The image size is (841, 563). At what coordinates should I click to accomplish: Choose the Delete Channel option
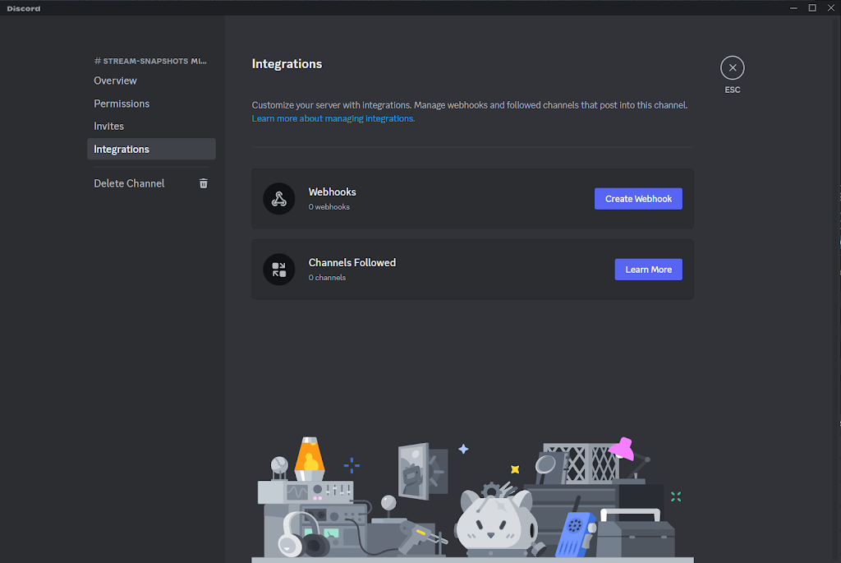point(130,183)
